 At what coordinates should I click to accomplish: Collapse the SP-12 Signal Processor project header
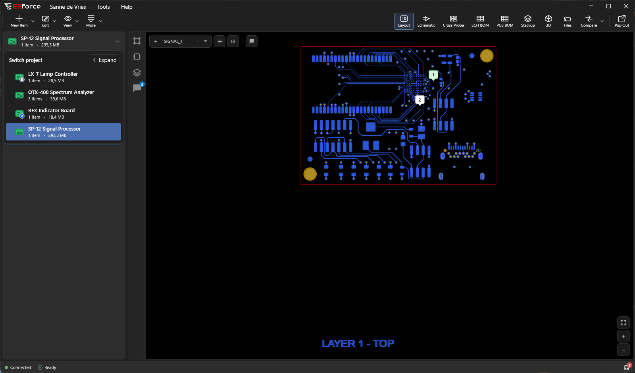pyautogui.click(x=63, y=41)
